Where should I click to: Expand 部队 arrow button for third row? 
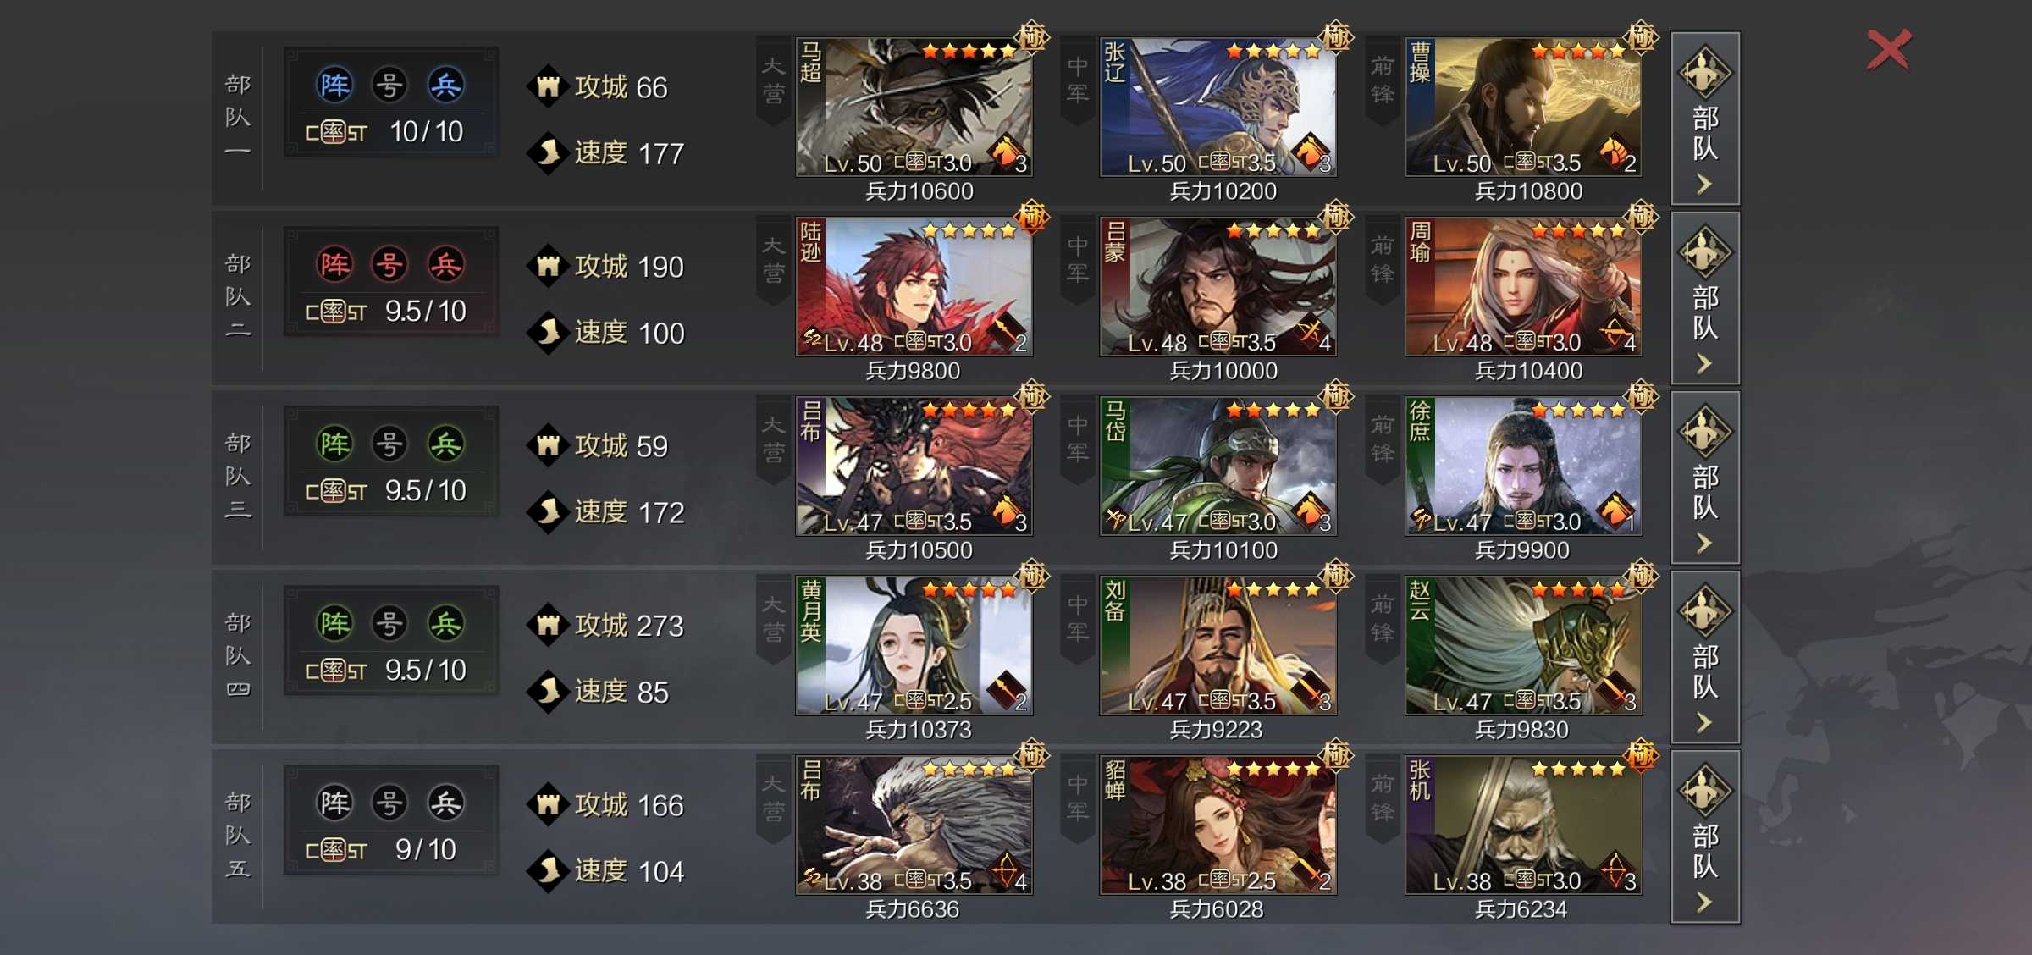click(x=1705, y=477)
